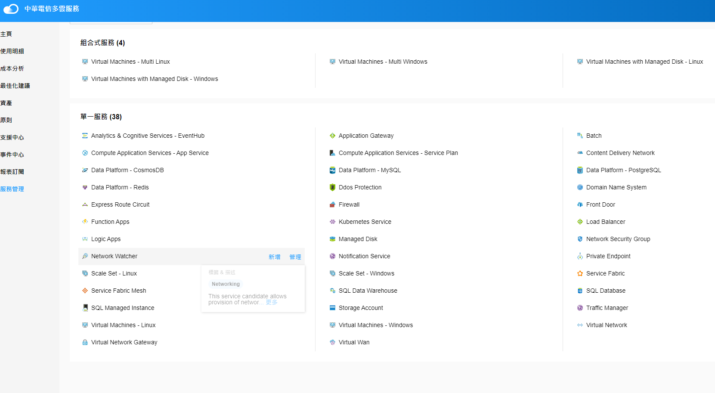The width and height of the screenshot is (715, 393).
Task: Click 更多 link in the tooltip
Action: click(x=272, y=302)
